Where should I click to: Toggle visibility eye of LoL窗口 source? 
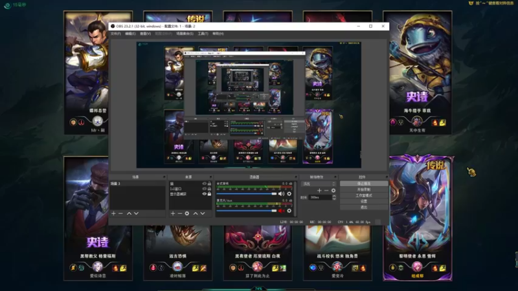click(x=204, y=189)
